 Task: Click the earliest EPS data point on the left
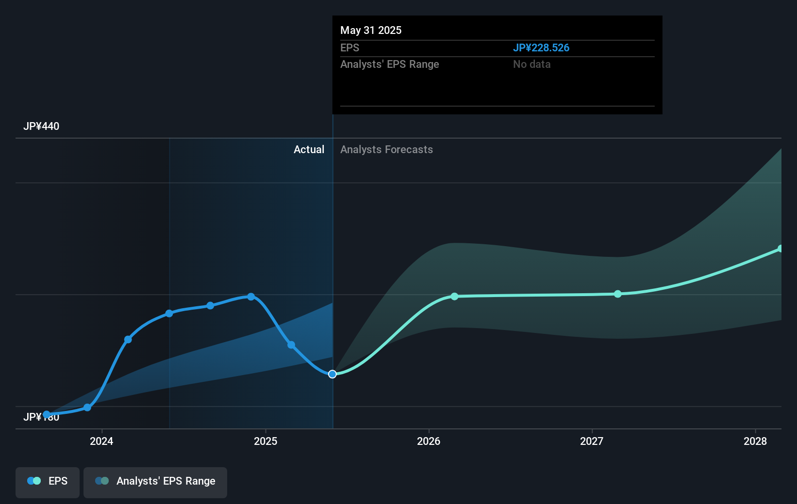[47, 414]
